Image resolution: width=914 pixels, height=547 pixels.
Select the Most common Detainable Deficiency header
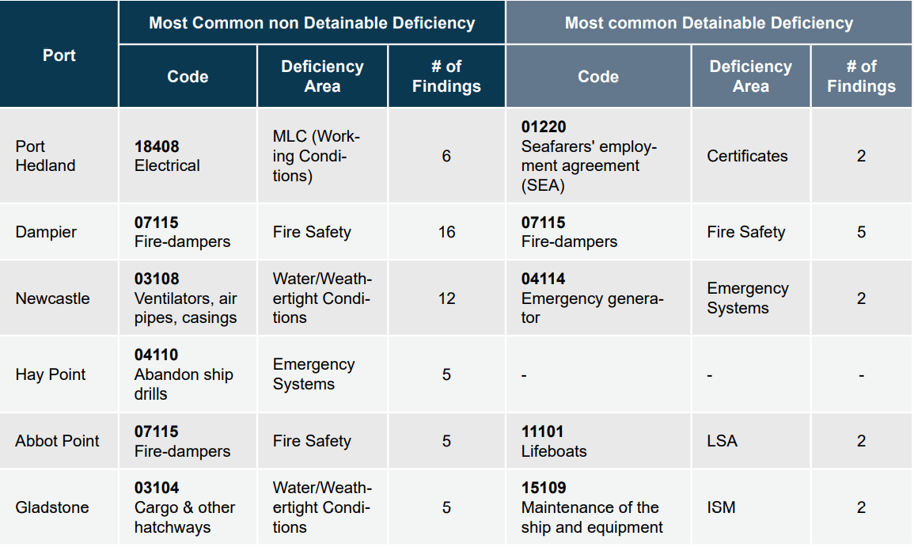click(x=709, y=23)
